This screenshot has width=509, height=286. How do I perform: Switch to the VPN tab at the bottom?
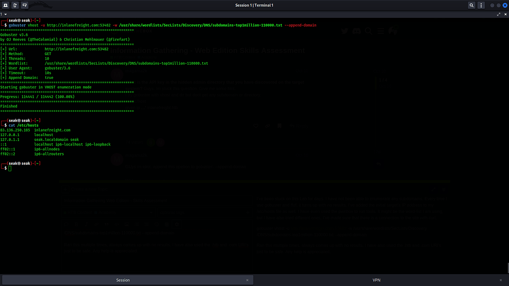point(376,280)
